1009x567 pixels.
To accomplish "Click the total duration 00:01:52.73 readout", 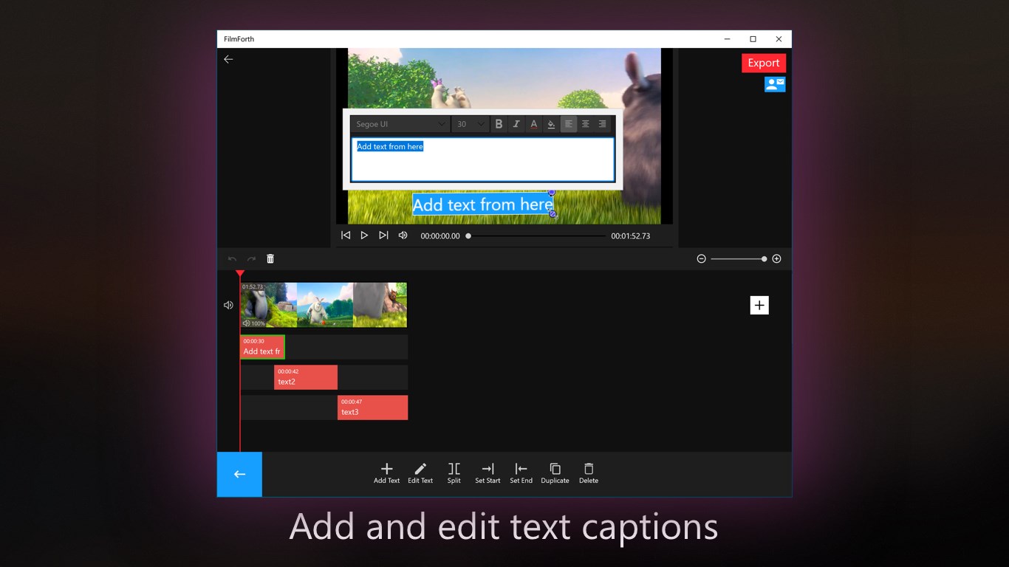I will [x=631, y=236].
